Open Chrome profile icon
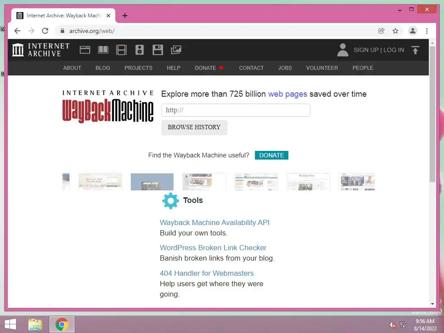The width and height of the screenshot is (444, 333). click(x=413, y=31)
